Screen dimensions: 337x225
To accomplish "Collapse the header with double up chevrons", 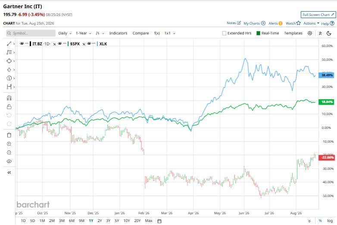I will (x=320, y=33).
